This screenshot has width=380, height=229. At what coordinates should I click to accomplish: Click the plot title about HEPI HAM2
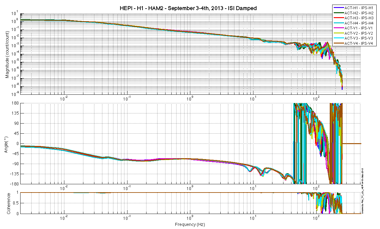pos(188,8)
